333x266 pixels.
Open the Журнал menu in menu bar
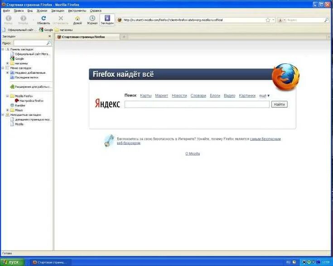[x=42, y=10]
